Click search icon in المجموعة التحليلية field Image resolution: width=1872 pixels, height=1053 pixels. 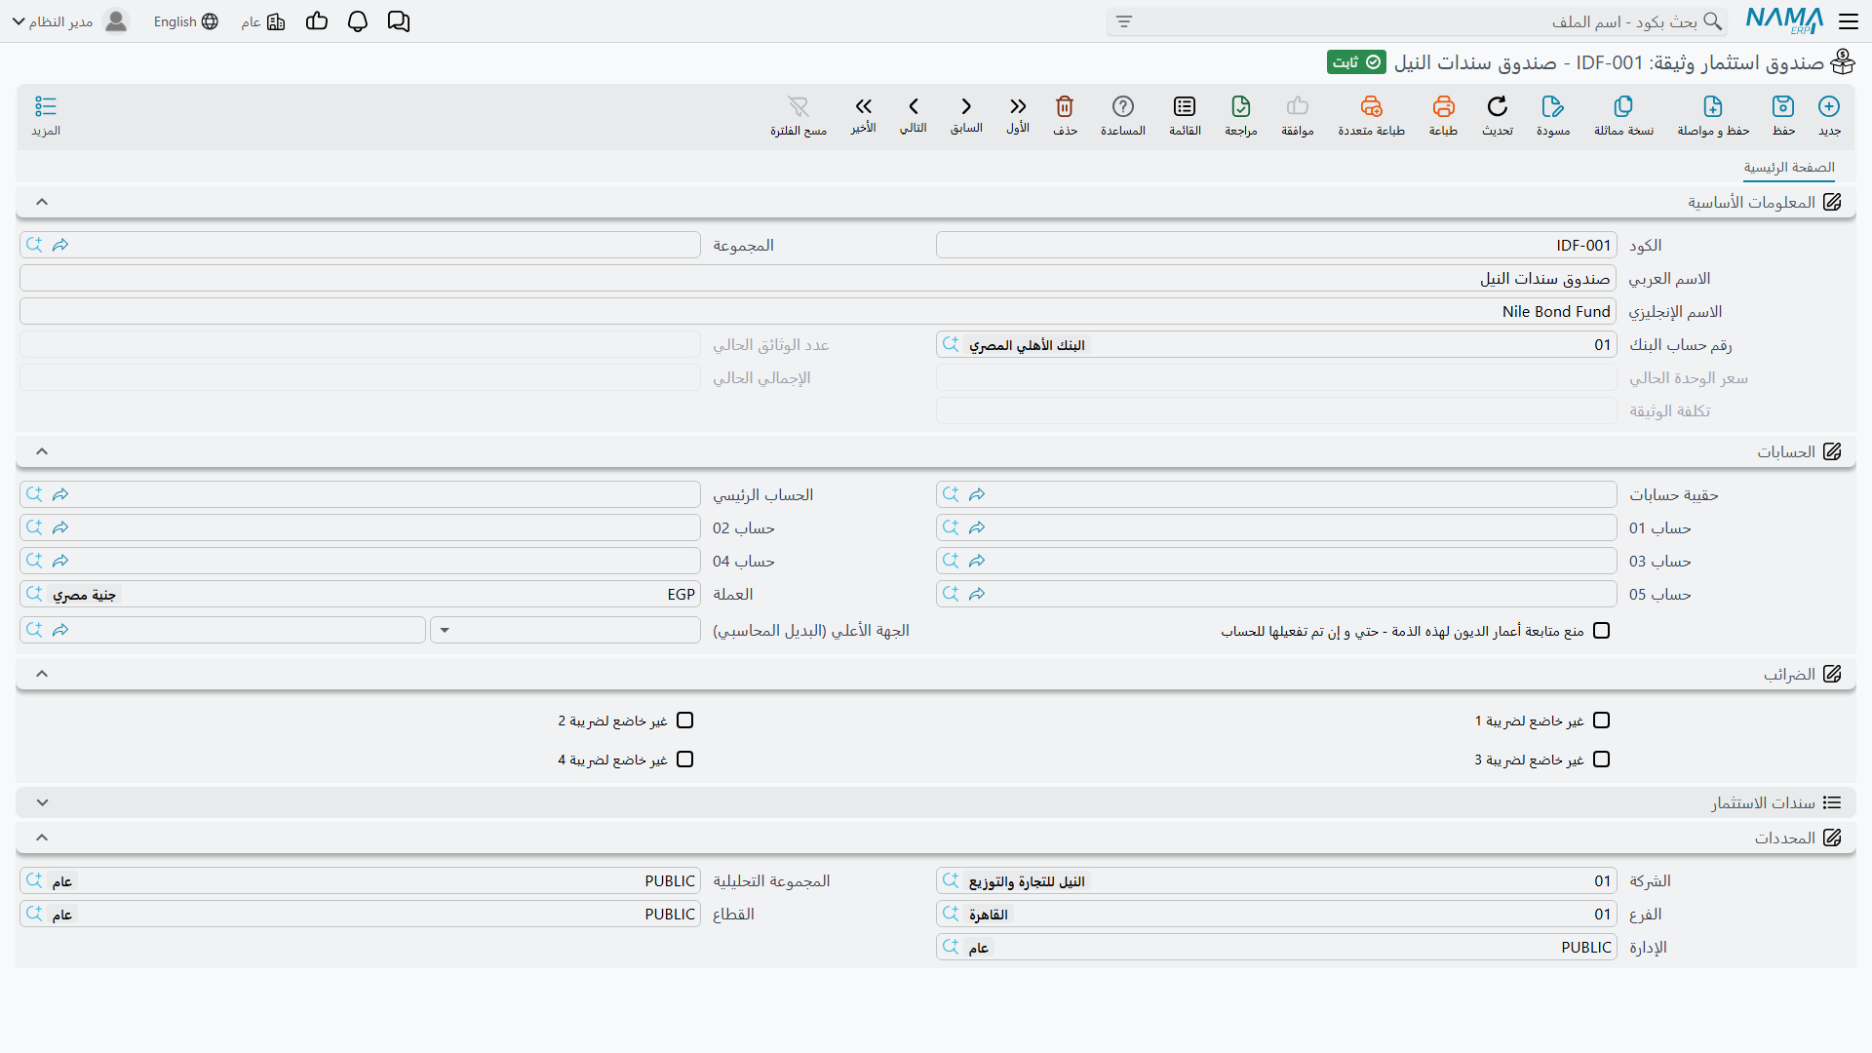coord(34,880)
